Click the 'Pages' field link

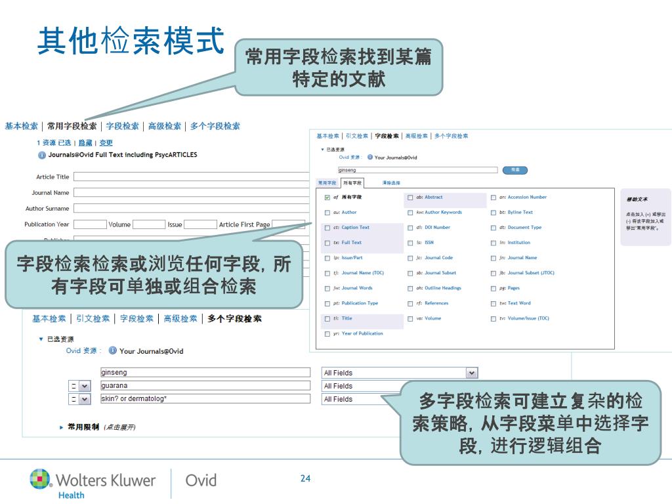point(513,288)
